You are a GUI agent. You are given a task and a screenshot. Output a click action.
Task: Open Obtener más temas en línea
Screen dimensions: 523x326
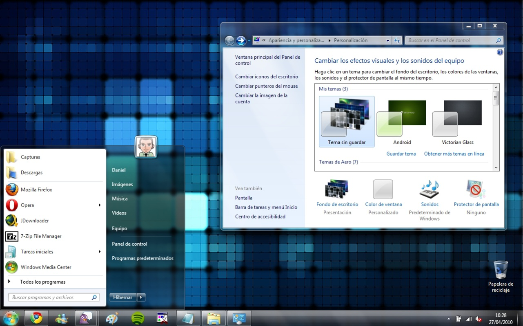point(454,154)
